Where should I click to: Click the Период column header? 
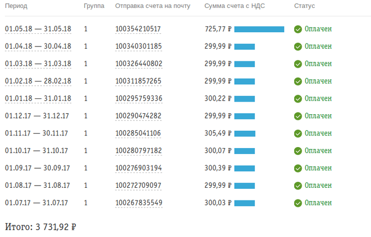click(x=16, y=6)
